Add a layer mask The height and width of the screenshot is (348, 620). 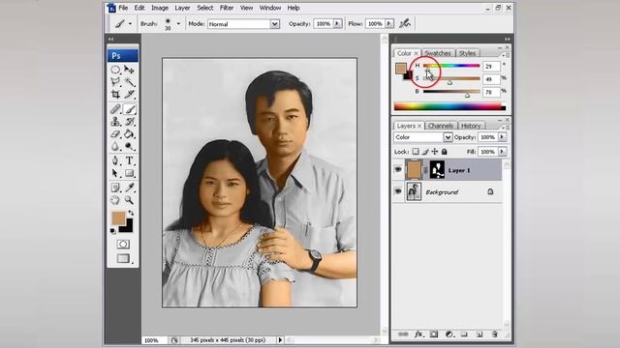[434, 334]
